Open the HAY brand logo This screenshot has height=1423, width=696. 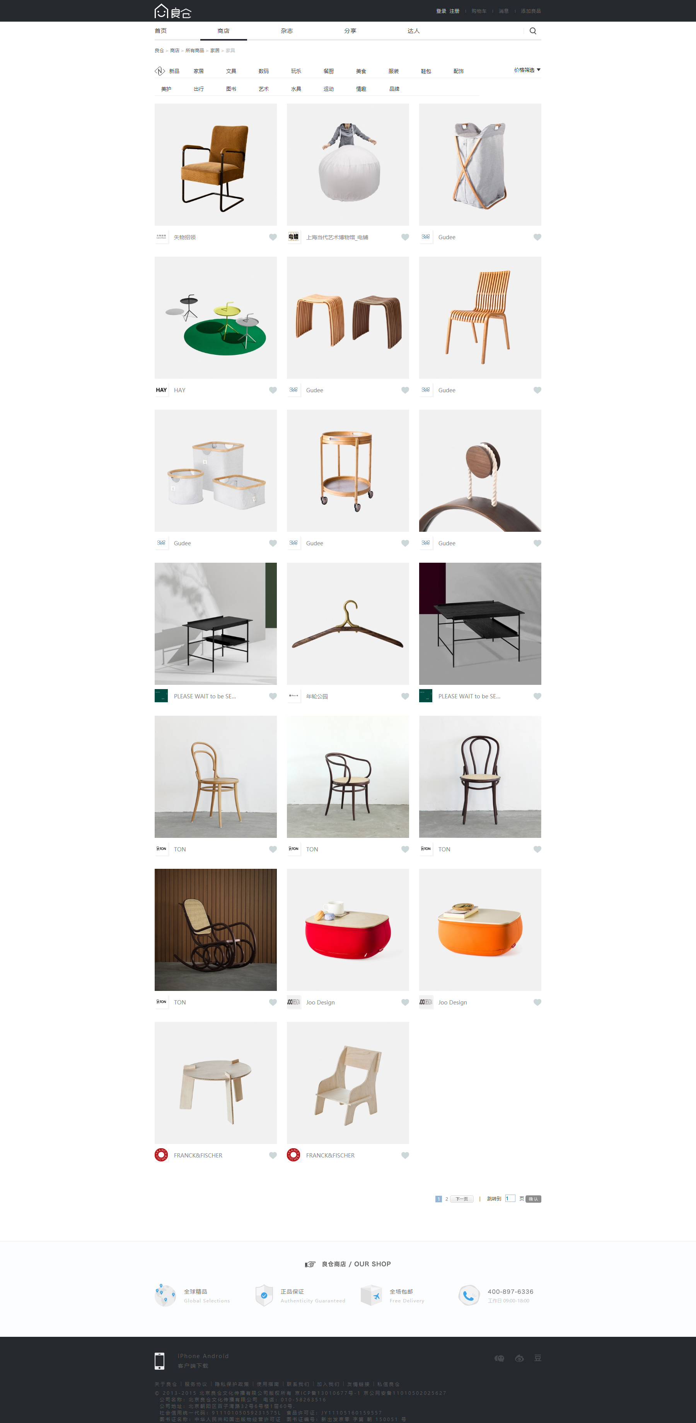(161, 390)
